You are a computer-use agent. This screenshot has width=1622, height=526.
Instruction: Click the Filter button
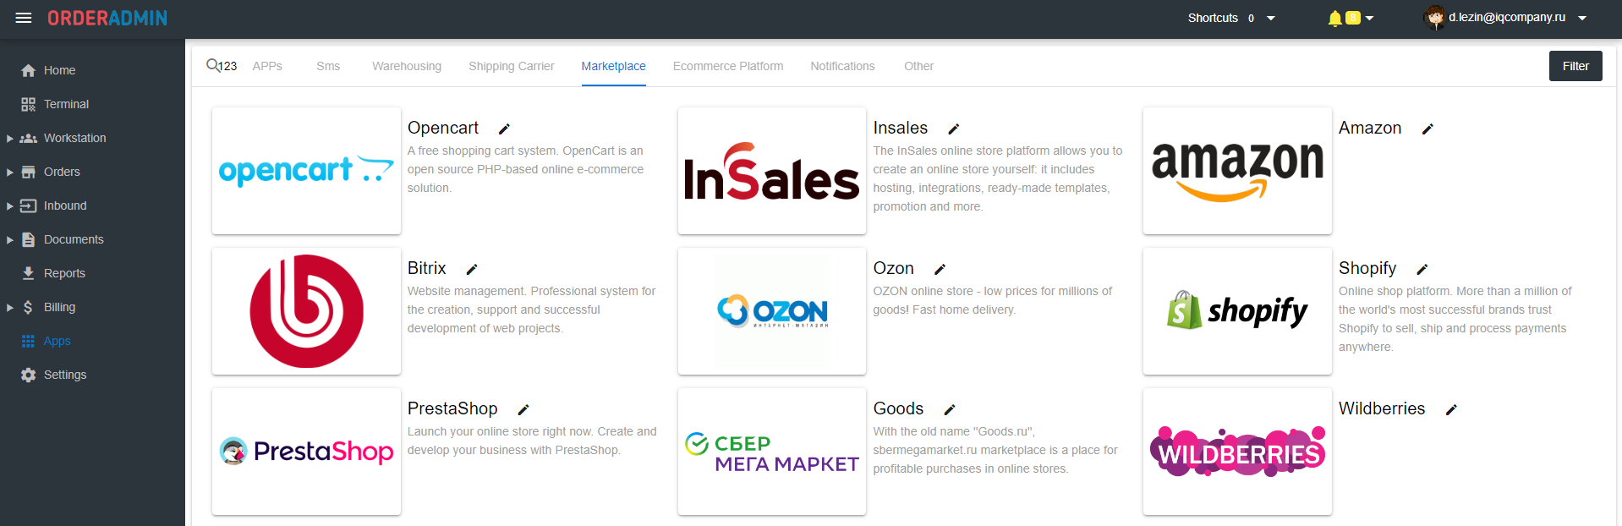point(1575,66)
